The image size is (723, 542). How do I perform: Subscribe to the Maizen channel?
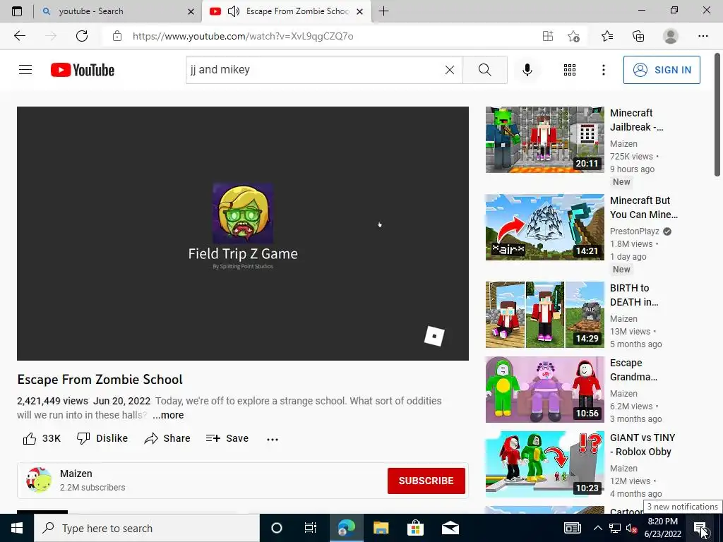(x=426, y=481)
